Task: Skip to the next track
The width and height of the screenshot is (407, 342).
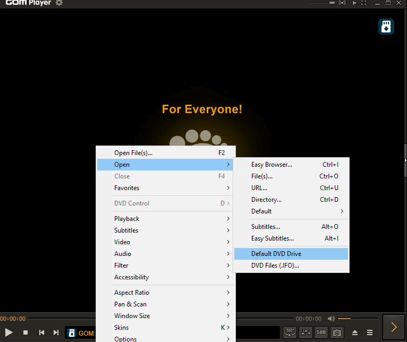Action: point(56,332)
